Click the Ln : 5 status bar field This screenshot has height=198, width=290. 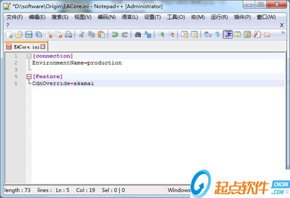62,190
